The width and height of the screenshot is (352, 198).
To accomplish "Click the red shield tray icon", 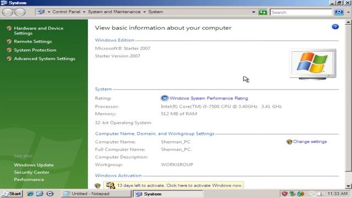I will pyautogui.click(x=284, y=194).
